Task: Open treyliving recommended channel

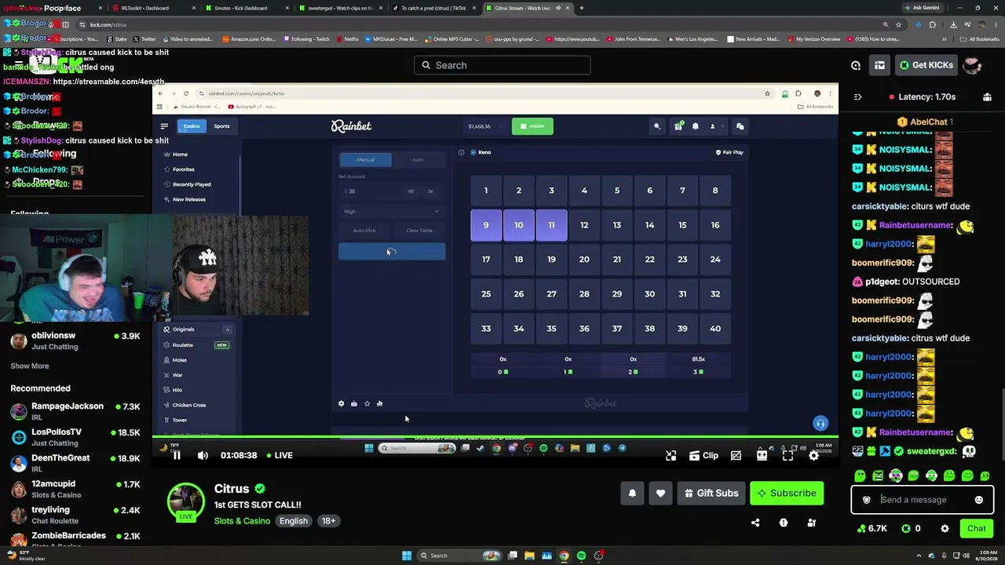Action: 75,515
